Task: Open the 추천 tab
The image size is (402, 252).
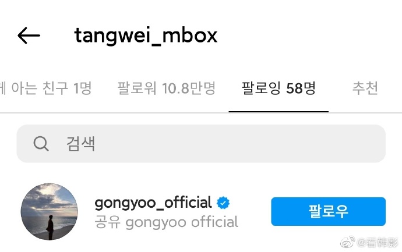Action: [x=365, y=88]
